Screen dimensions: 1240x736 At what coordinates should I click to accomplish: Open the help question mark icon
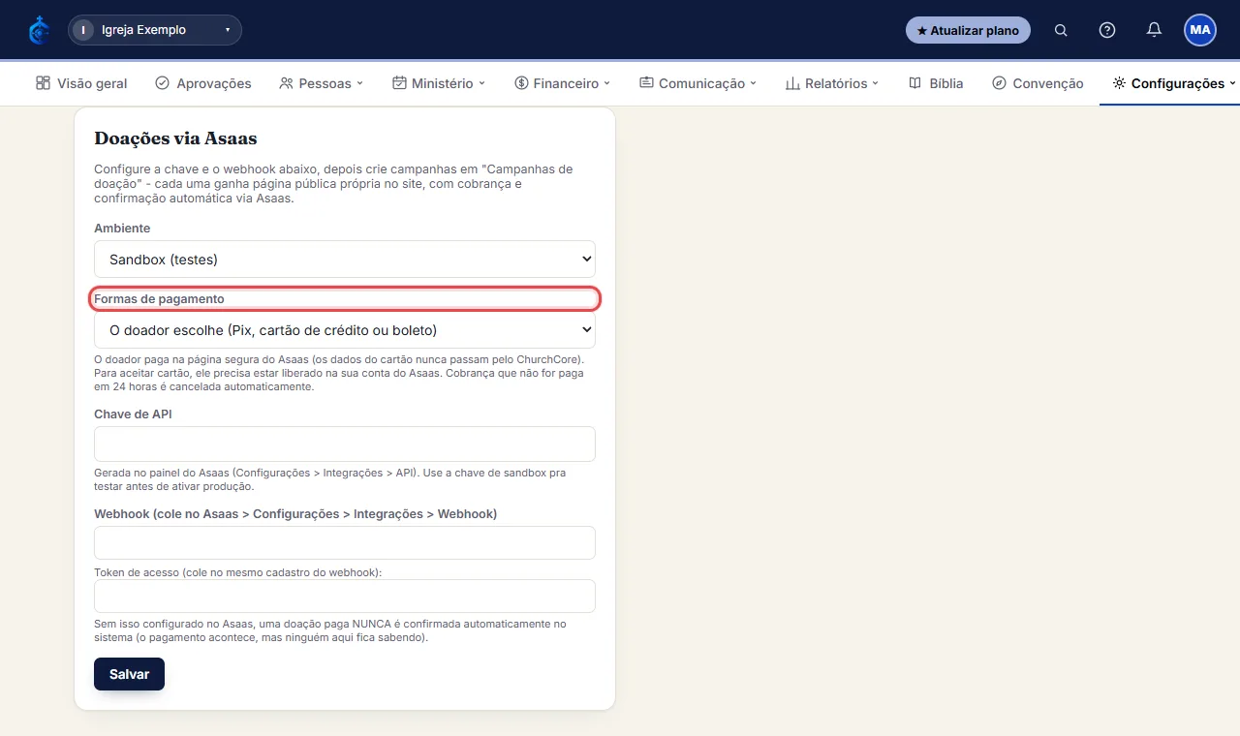[1107, 30]
